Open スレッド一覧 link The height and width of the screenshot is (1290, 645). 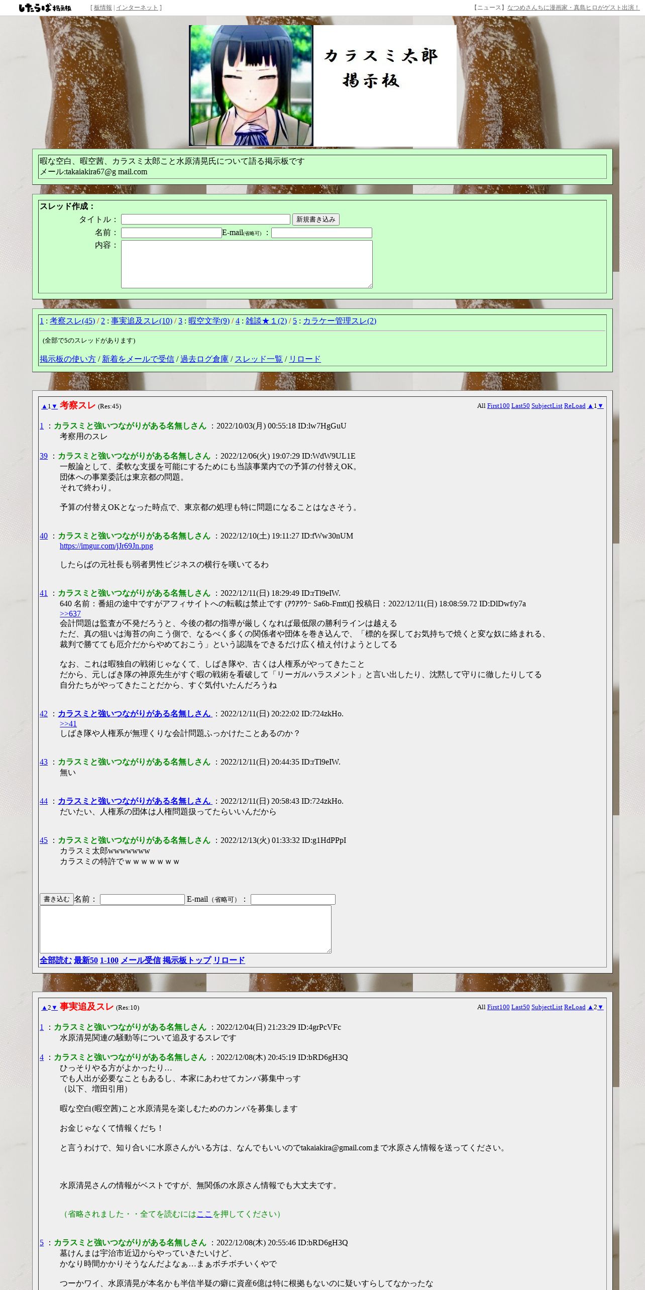point(259,359)
